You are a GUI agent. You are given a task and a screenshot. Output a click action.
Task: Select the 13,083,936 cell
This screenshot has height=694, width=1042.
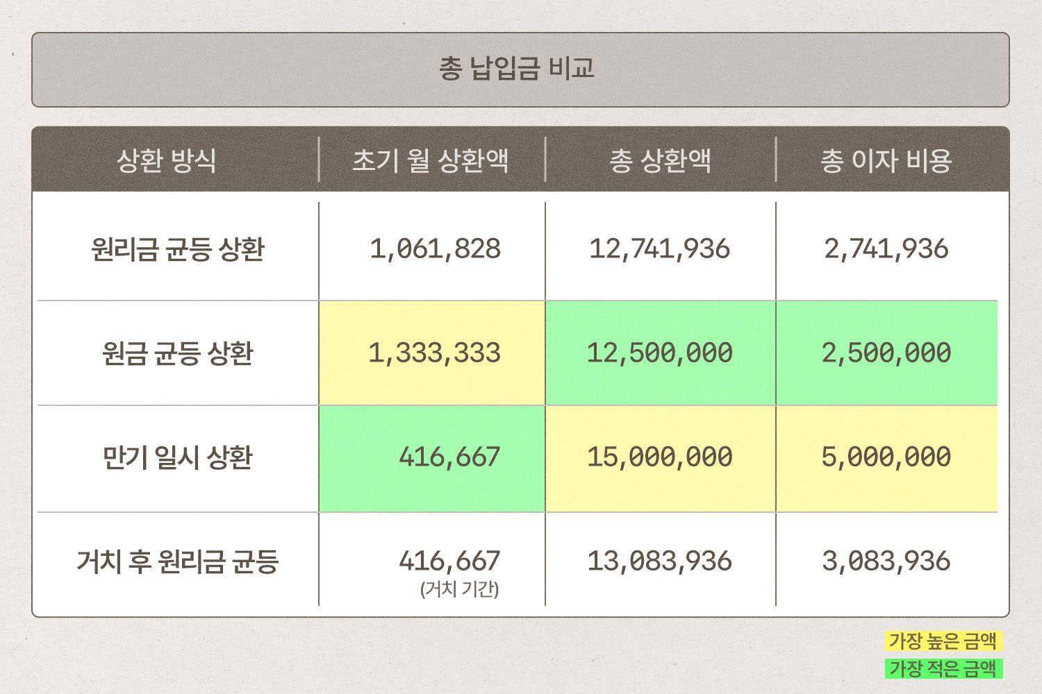click(660, 561)
